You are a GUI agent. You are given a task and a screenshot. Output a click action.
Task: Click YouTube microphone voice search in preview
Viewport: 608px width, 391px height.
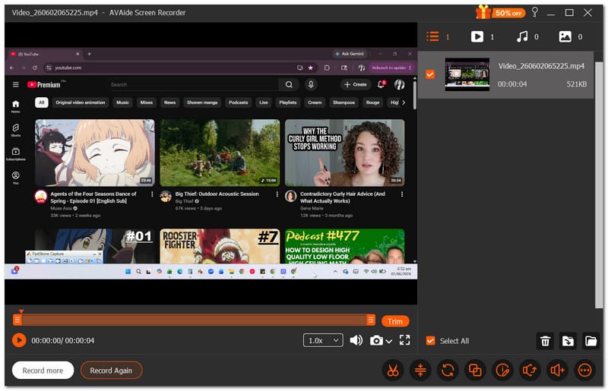[311, 84]
